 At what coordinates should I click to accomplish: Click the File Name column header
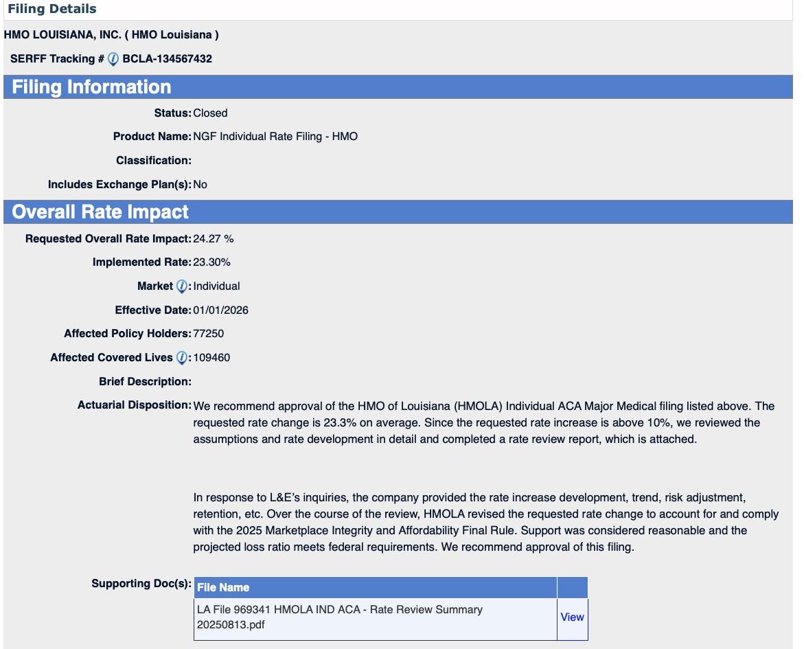[223, 587]
